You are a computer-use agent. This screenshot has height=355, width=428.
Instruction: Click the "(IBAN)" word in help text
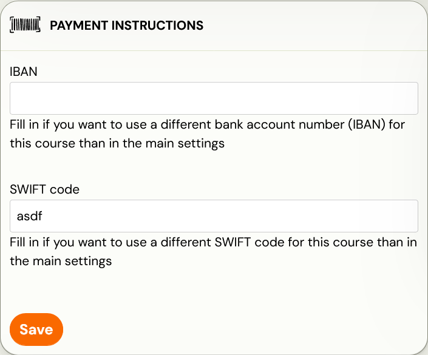coord(367,124)
